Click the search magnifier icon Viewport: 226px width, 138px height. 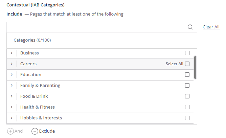(190, 27)
